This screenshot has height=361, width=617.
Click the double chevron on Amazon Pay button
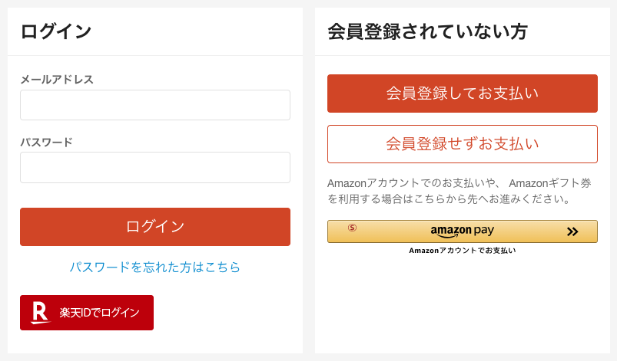pyautogui.click(x=572, y=231)
